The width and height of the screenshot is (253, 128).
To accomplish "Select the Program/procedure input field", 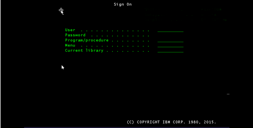I will [170, 40].
